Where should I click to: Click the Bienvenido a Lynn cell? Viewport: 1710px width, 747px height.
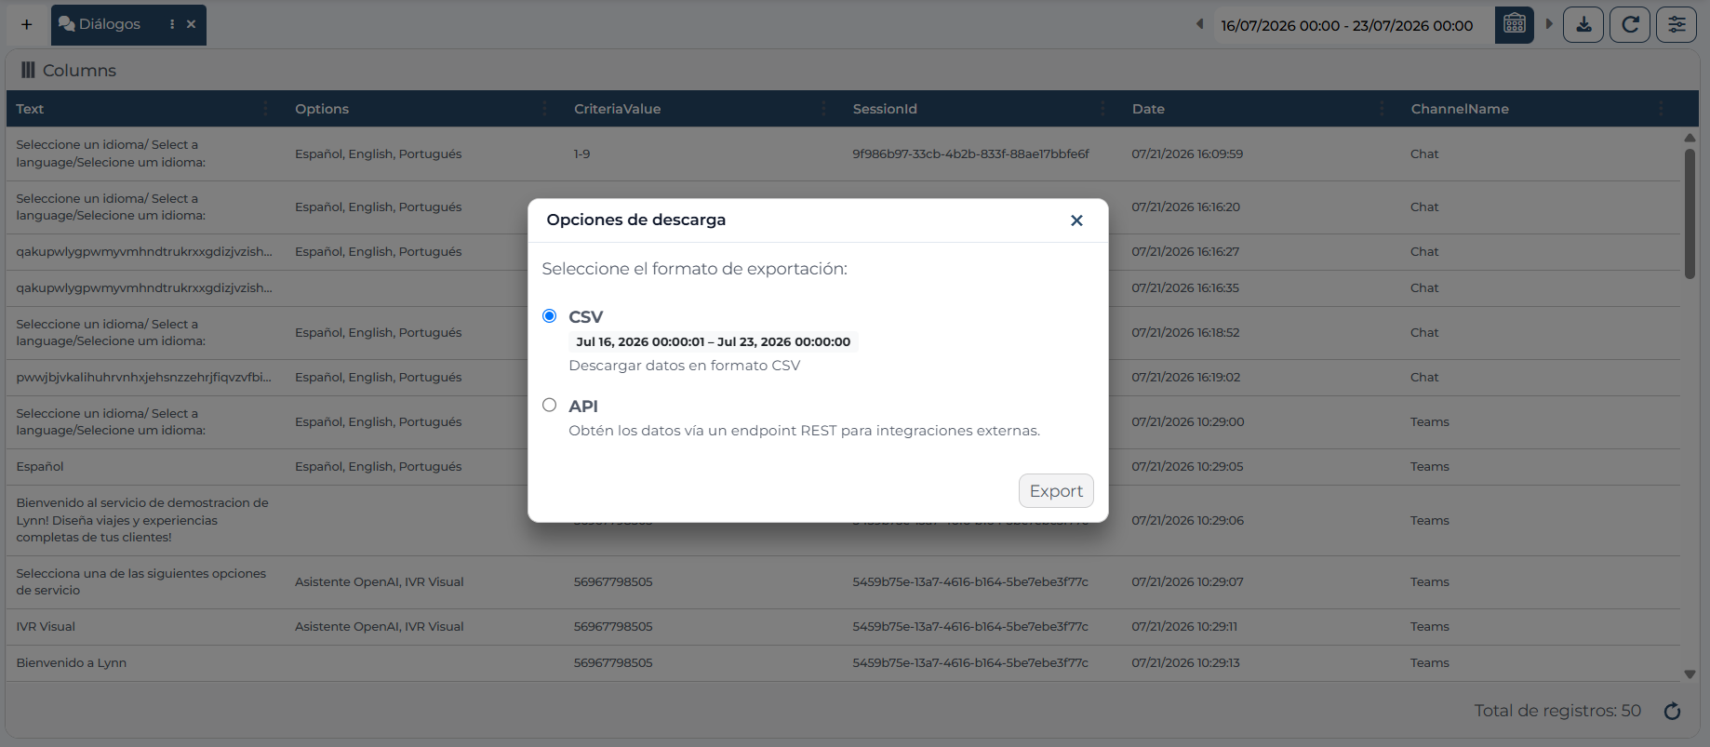coord(71,662)
